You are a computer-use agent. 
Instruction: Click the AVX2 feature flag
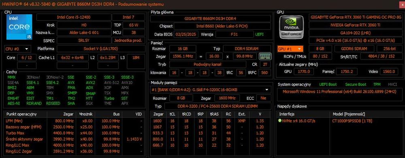(x=90, y=83)
